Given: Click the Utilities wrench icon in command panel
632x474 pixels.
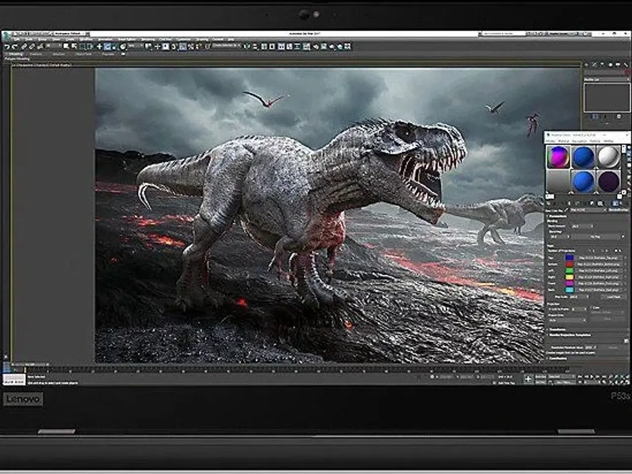Looking at the screenshot, I should (626, 65).
